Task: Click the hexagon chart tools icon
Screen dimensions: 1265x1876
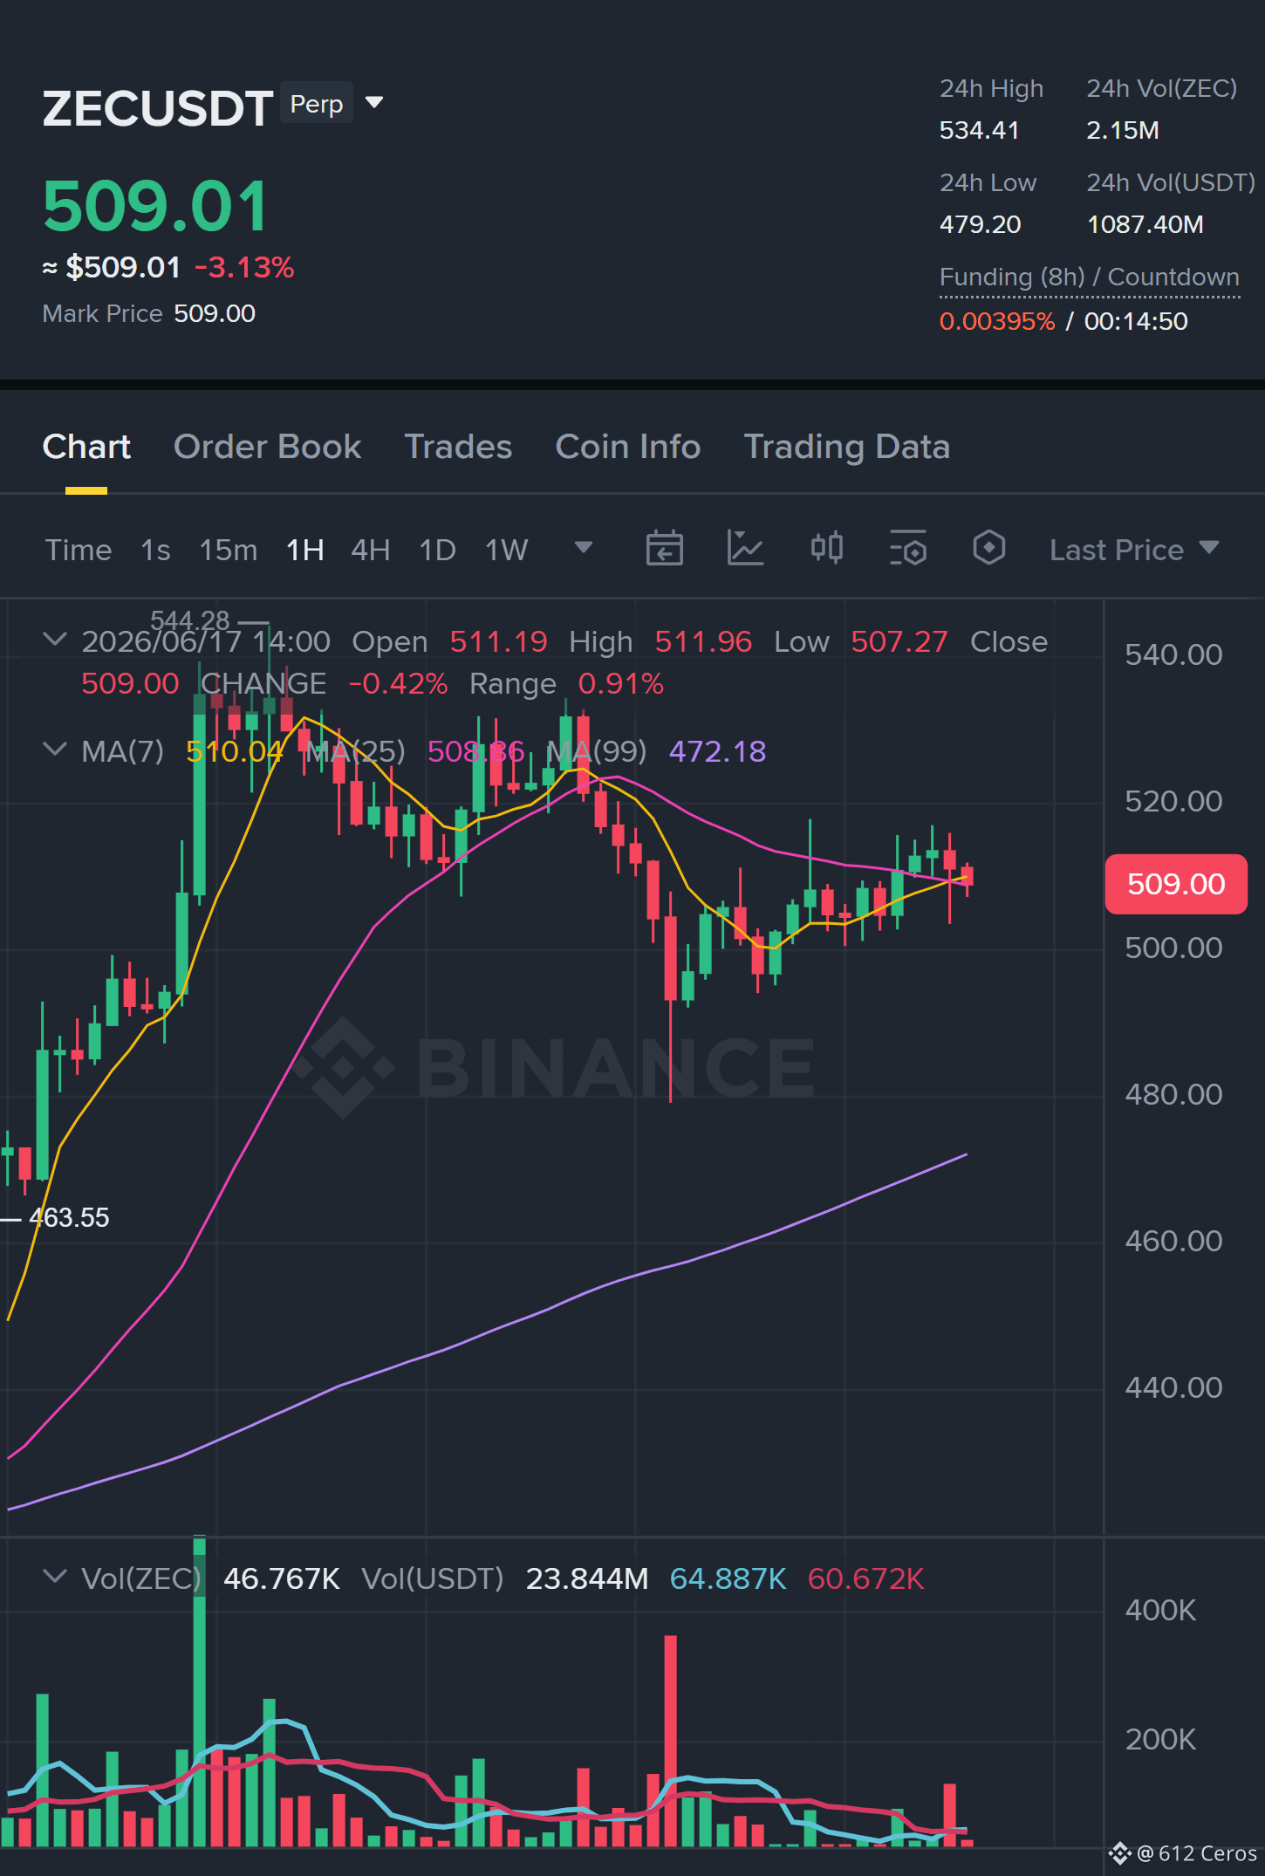Action: [x=988, y=549]
